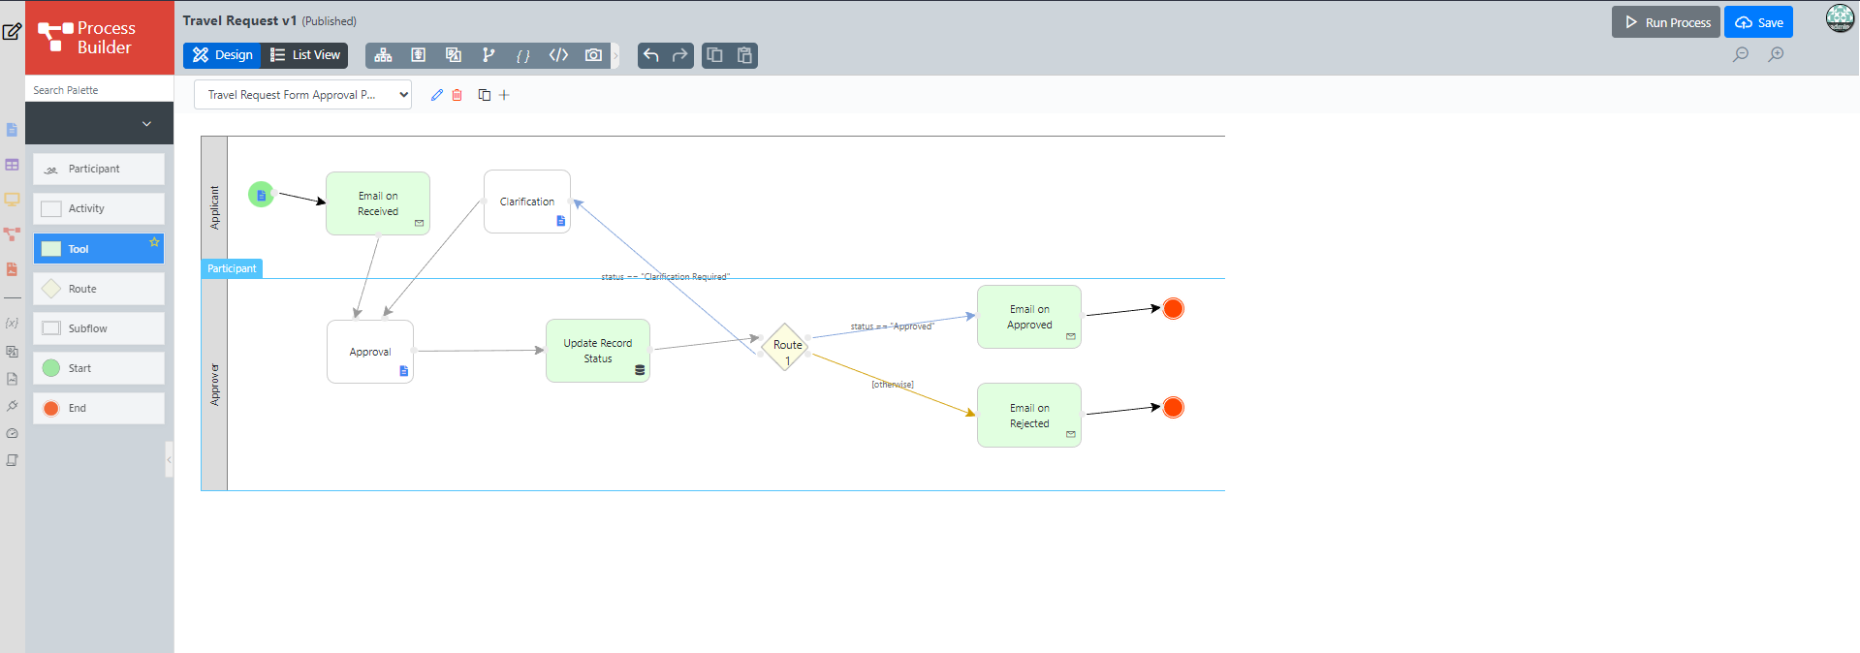Screen dimensions: 1860x653
Task: Click the blue pencil edit process icon
Action: pos(437,95)
